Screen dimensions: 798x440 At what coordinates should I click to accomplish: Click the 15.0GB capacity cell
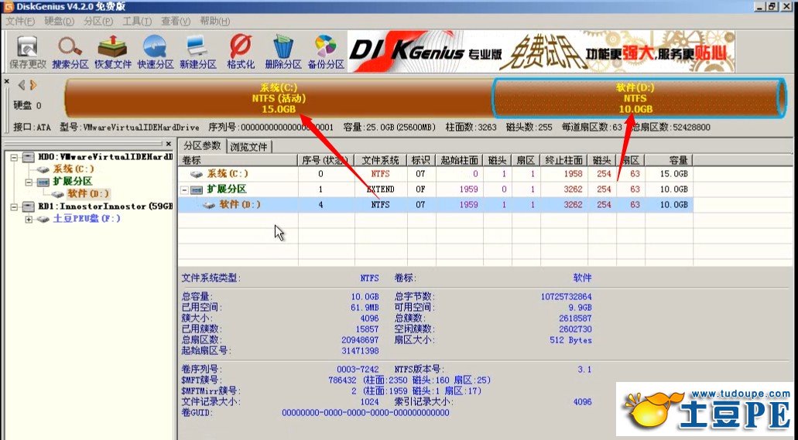pos(673,174)
